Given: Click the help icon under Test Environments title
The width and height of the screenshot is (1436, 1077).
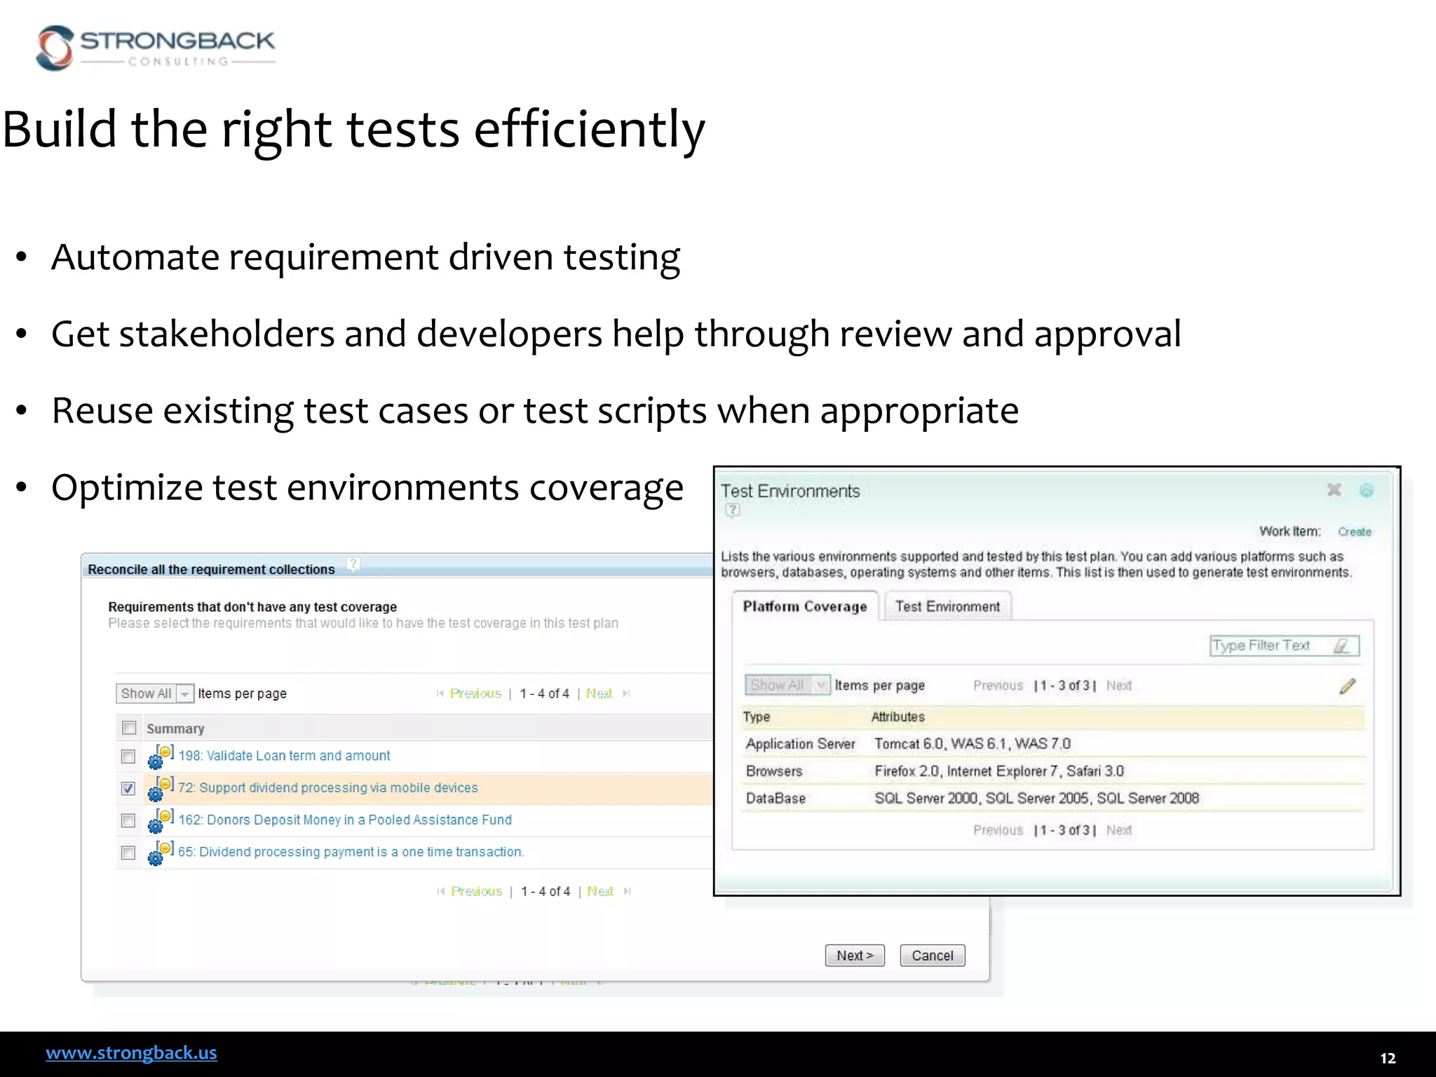Looking at the screenshot, I should [x=732, y=510].
